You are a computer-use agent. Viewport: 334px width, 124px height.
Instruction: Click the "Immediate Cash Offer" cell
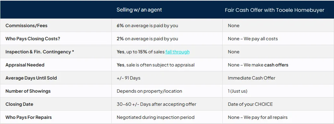click(x=251, y=78)
